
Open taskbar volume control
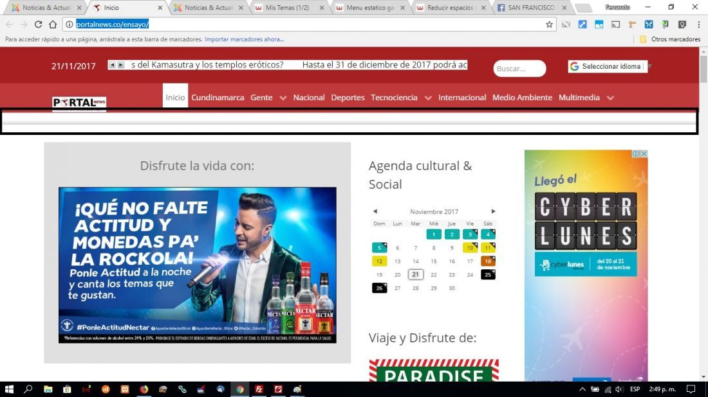619,389
